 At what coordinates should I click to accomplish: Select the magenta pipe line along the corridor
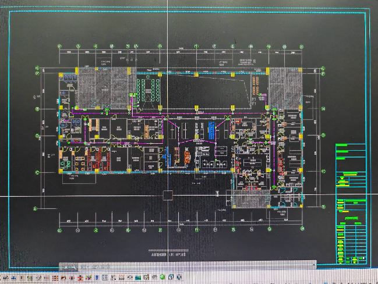tap(175, 113)
